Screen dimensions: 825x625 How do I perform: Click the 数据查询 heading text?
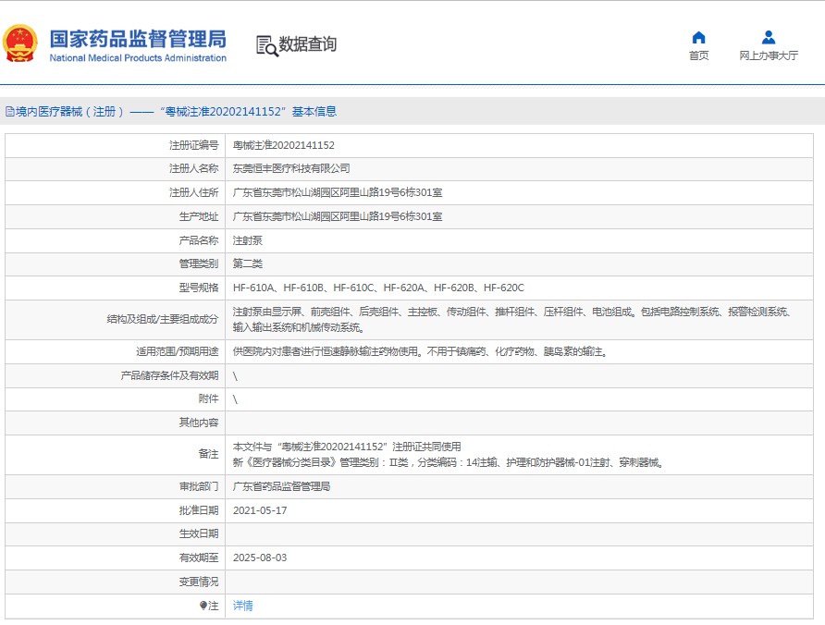click(307, 44)
